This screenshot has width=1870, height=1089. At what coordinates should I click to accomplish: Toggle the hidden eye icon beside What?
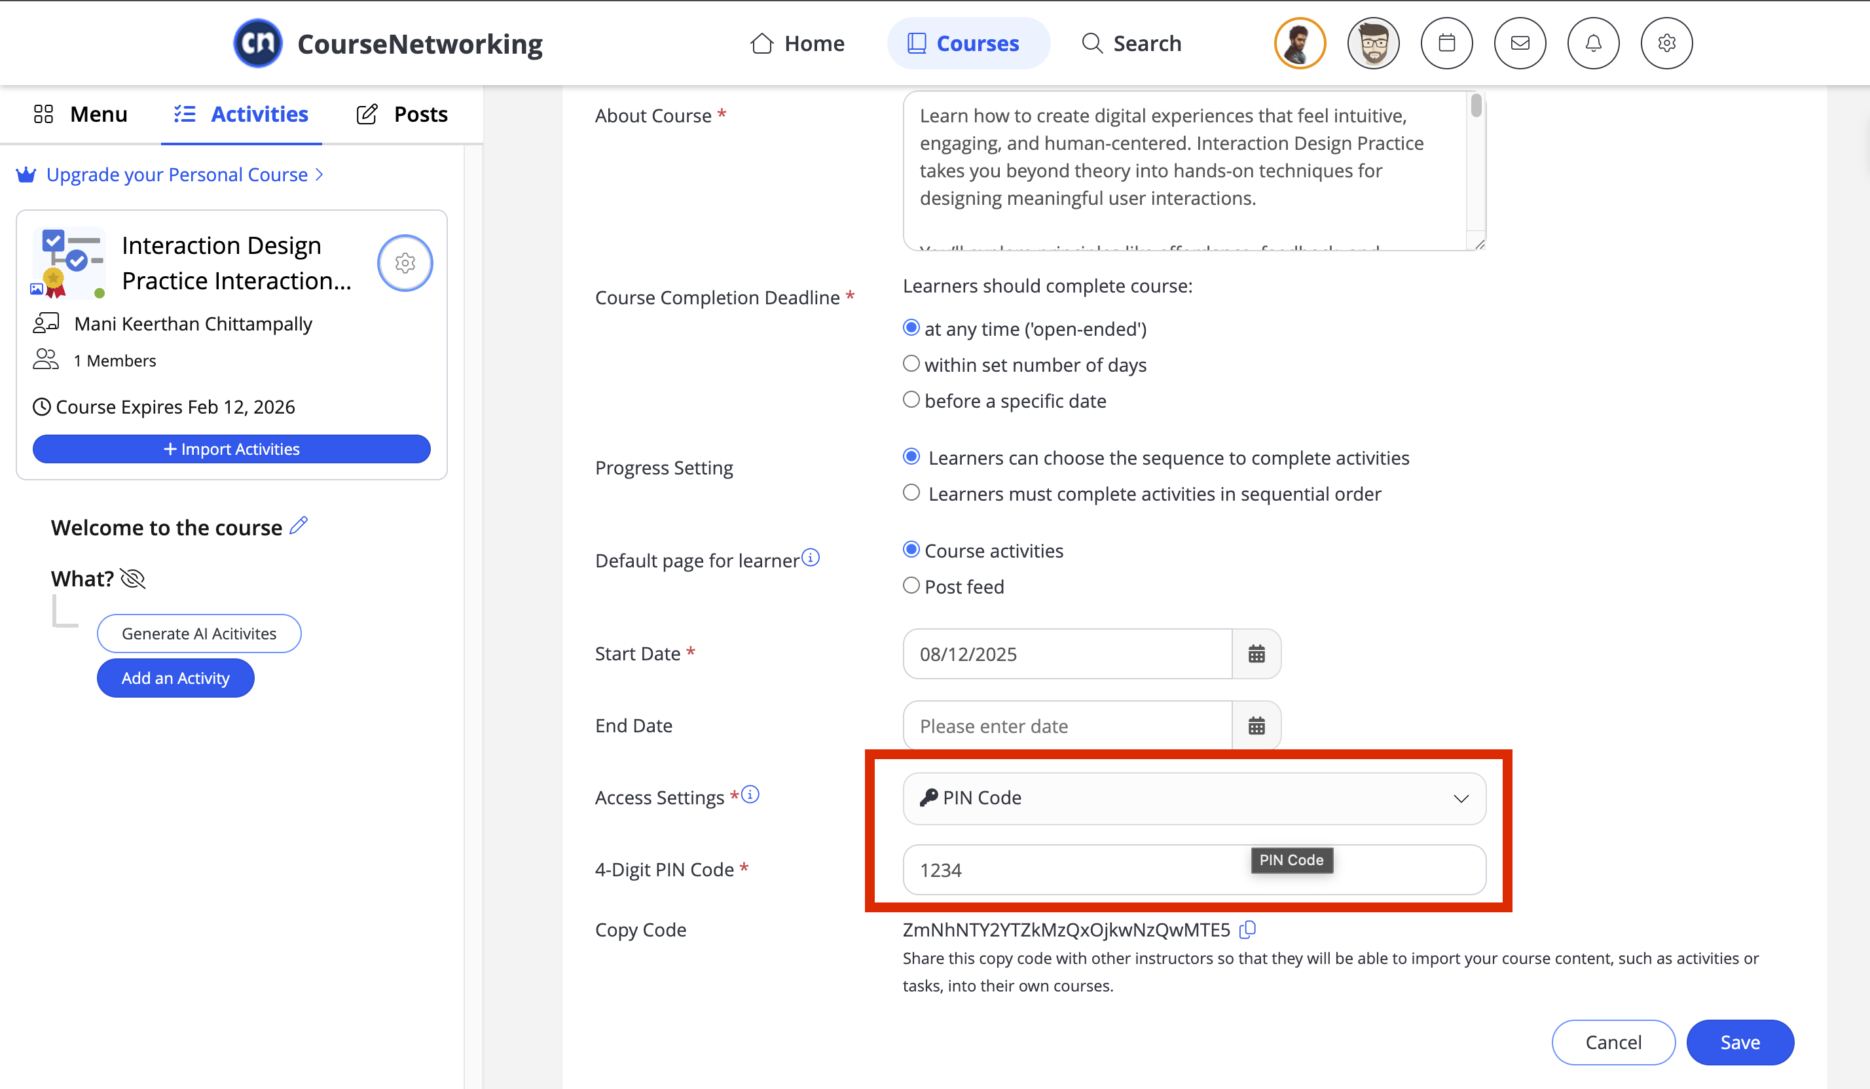coord(133,579)
